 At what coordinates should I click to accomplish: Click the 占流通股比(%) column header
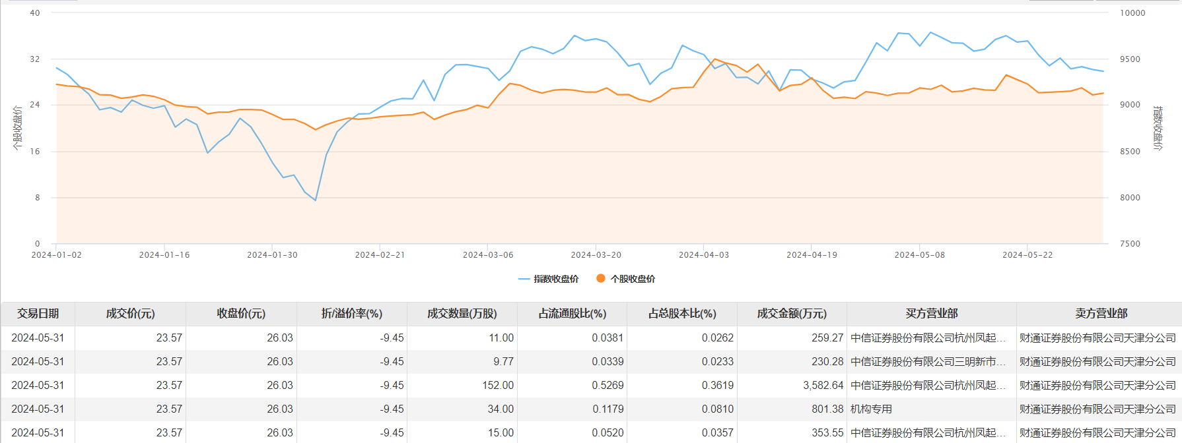click(573, 313)
